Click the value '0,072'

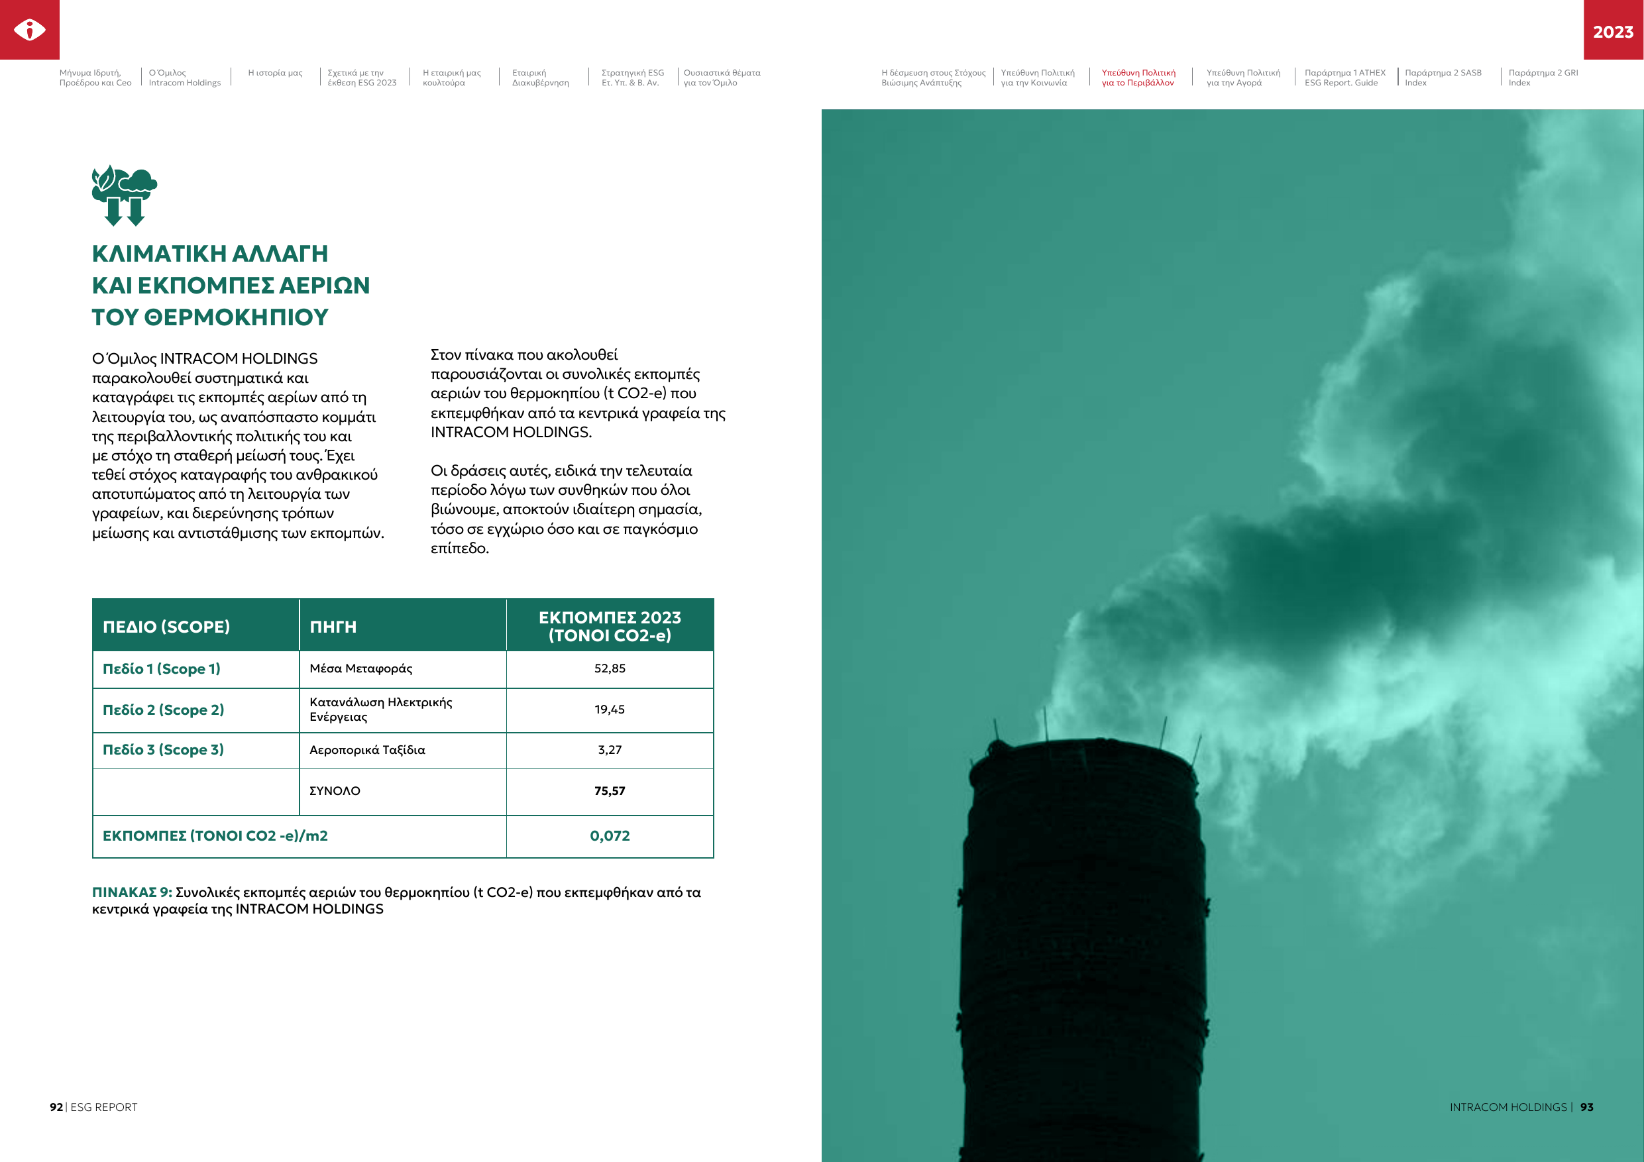[610, 835]
